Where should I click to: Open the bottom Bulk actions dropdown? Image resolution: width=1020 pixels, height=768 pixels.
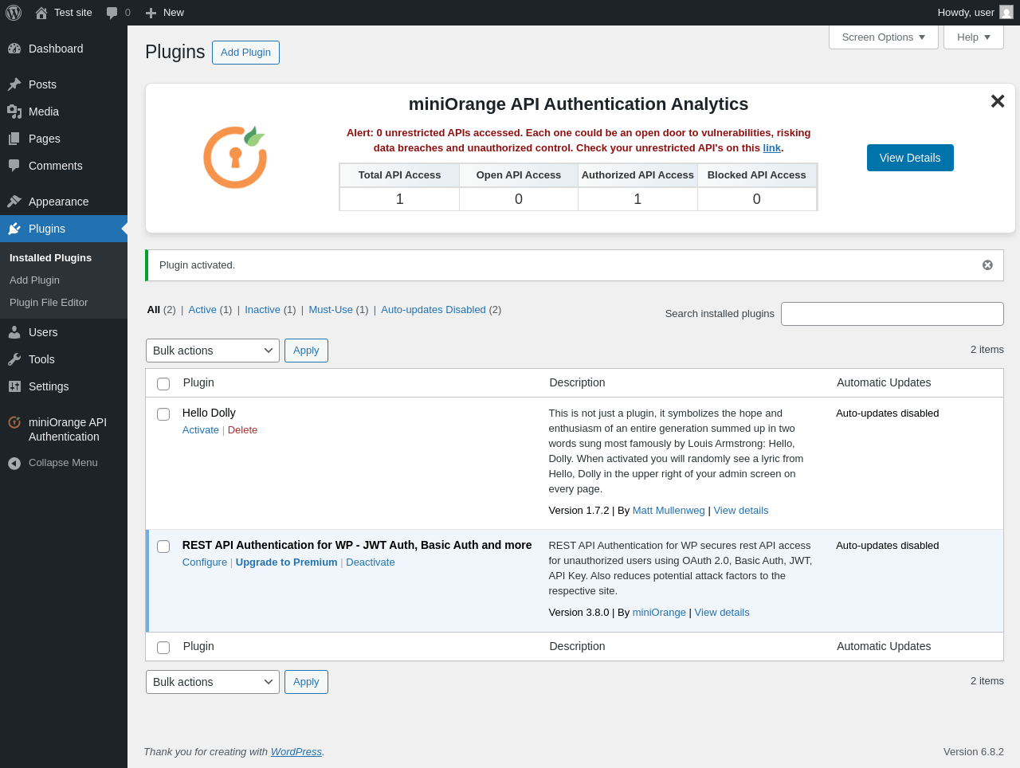coord(213,682)
